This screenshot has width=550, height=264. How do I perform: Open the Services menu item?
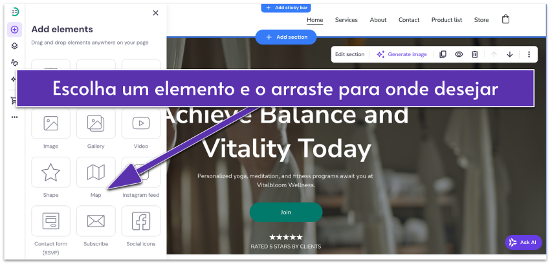346,20
